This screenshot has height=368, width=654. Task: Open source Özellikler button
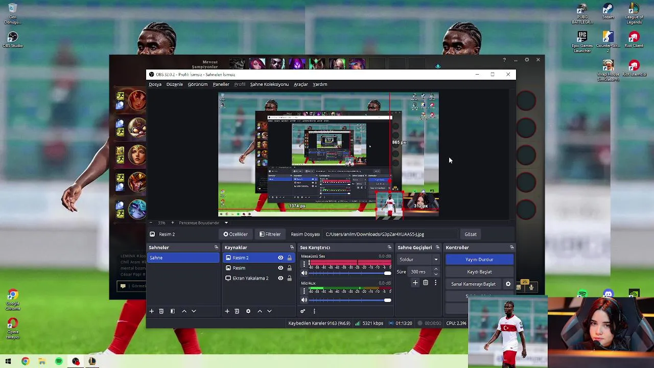pyautogui.click(x=236, y=234)
